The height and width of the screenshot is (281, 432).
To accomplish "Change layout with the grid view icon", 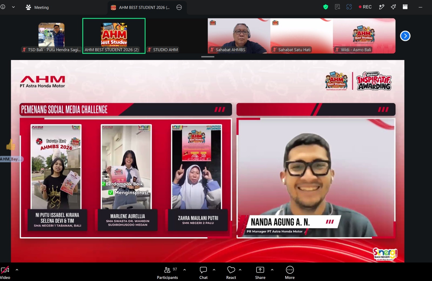I will 405,7.
